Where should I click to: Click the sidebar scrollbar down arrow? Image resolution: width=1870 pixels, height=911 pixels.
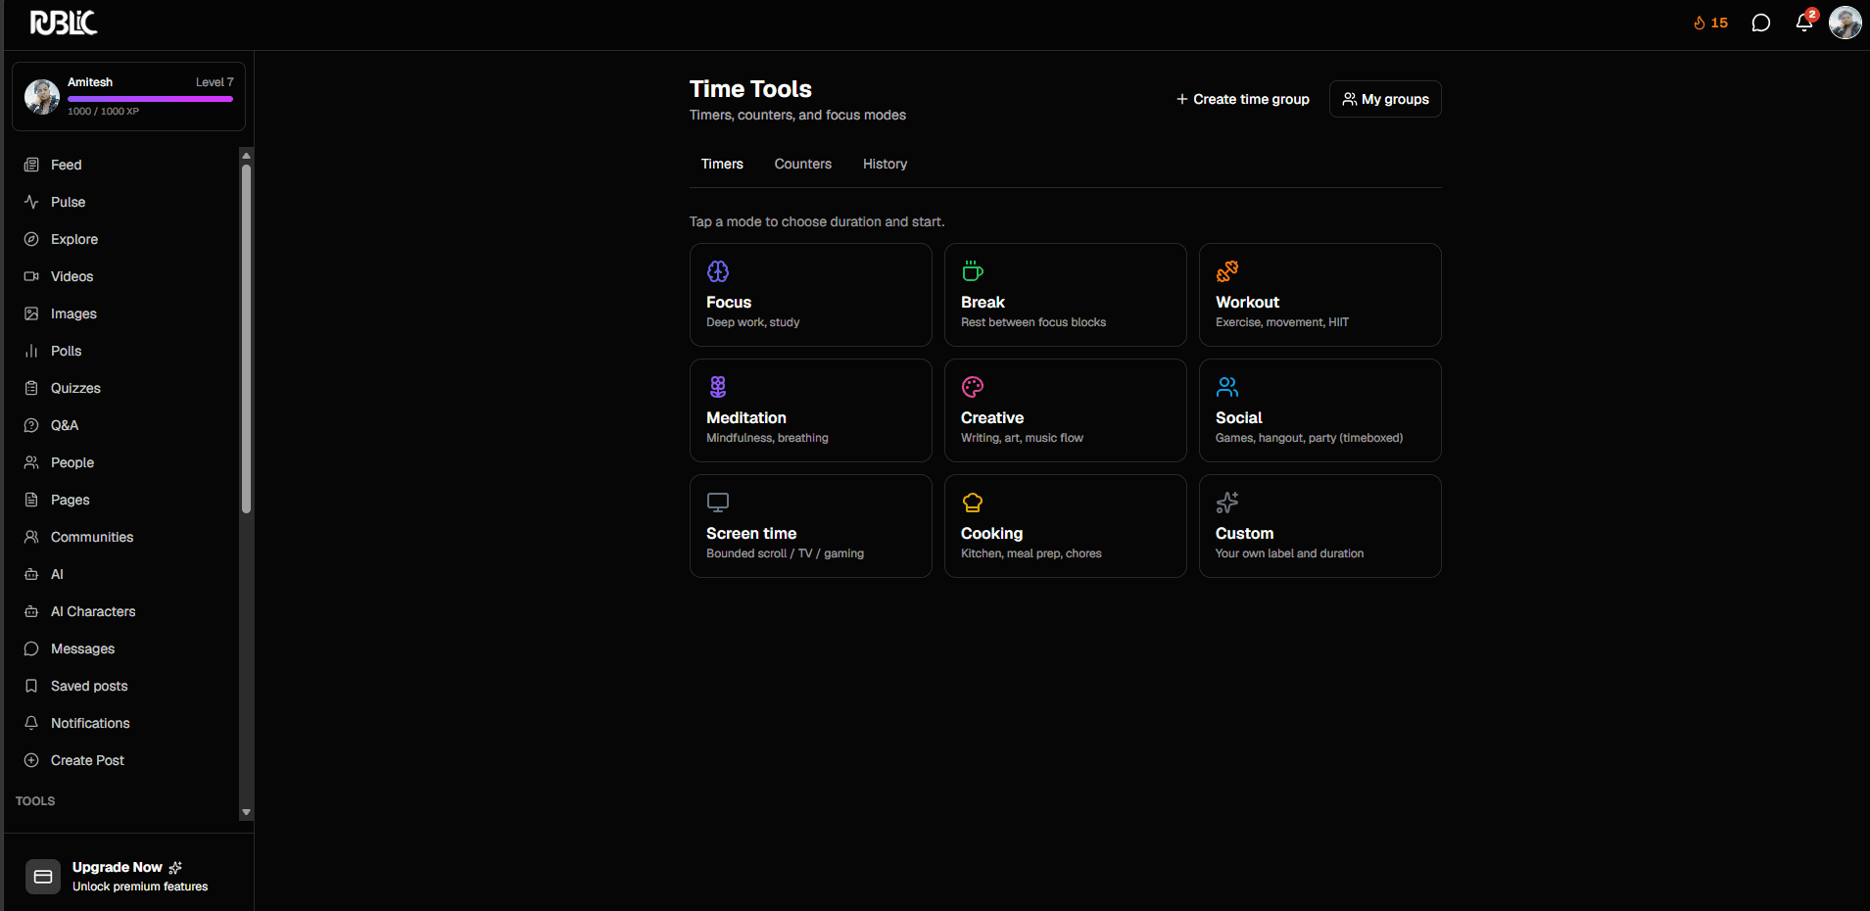pos(246,812)
